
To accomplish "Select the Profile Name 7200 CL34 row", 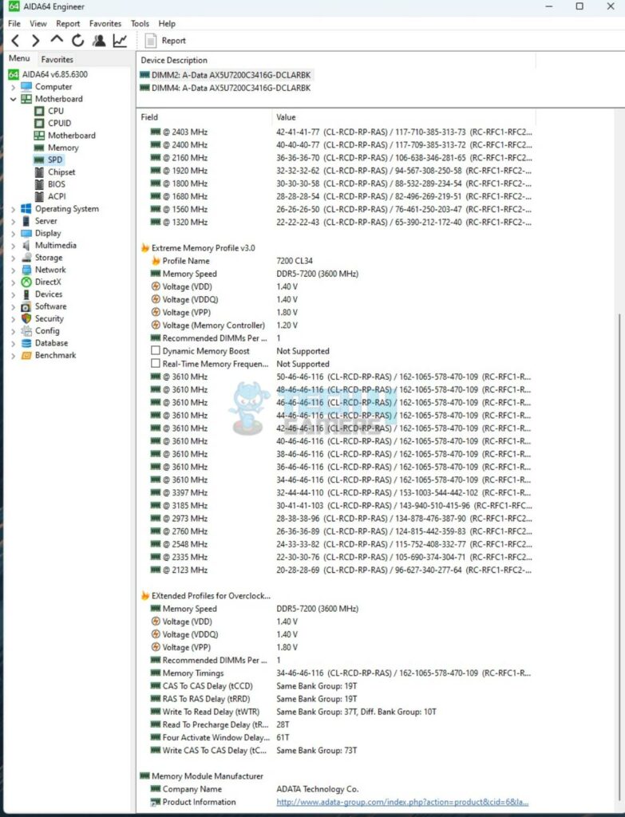I will (x=336, y=261).
